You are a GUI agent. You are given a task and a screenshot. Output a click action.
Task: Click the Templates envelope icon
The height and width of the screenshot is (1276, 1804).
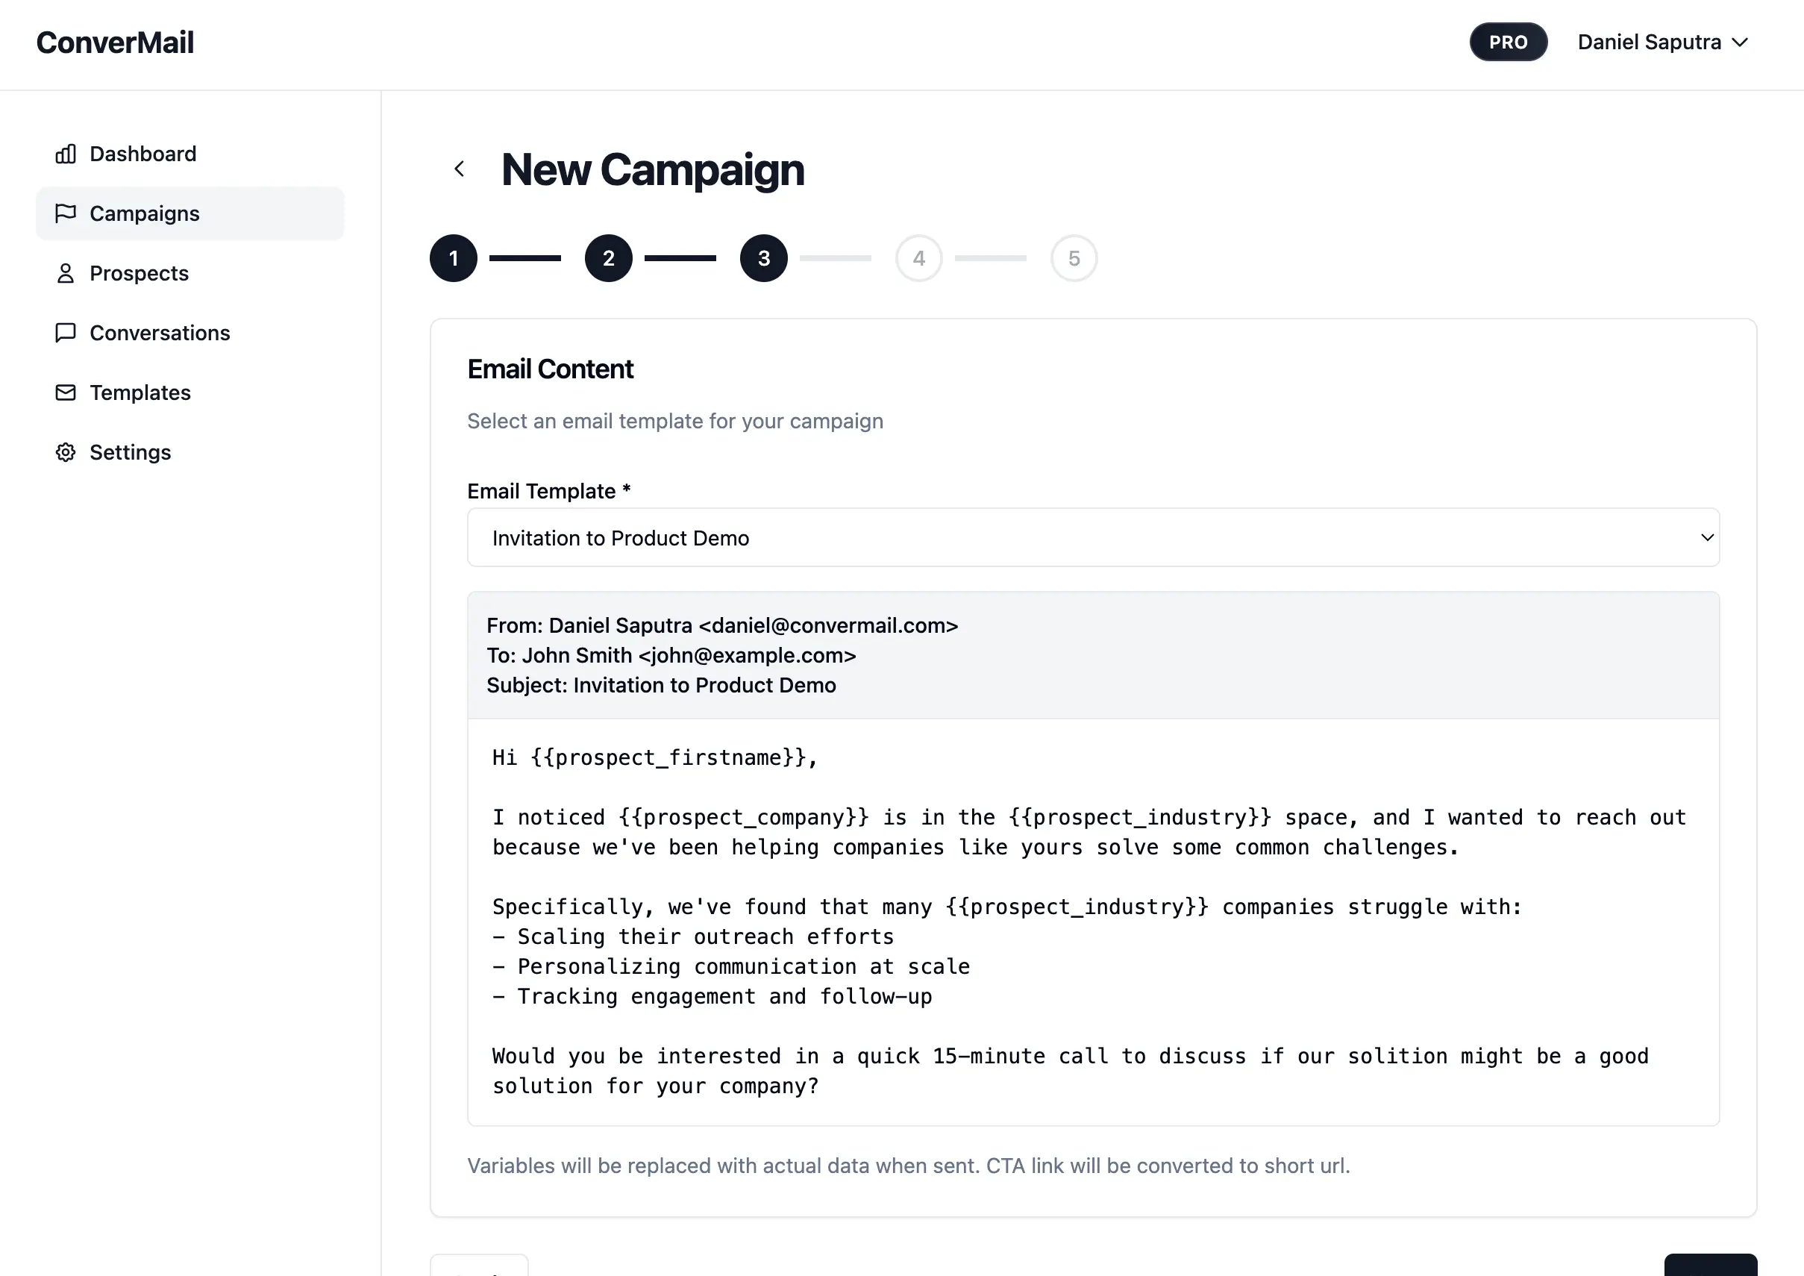pyautogui.click(x=66, y=393)
